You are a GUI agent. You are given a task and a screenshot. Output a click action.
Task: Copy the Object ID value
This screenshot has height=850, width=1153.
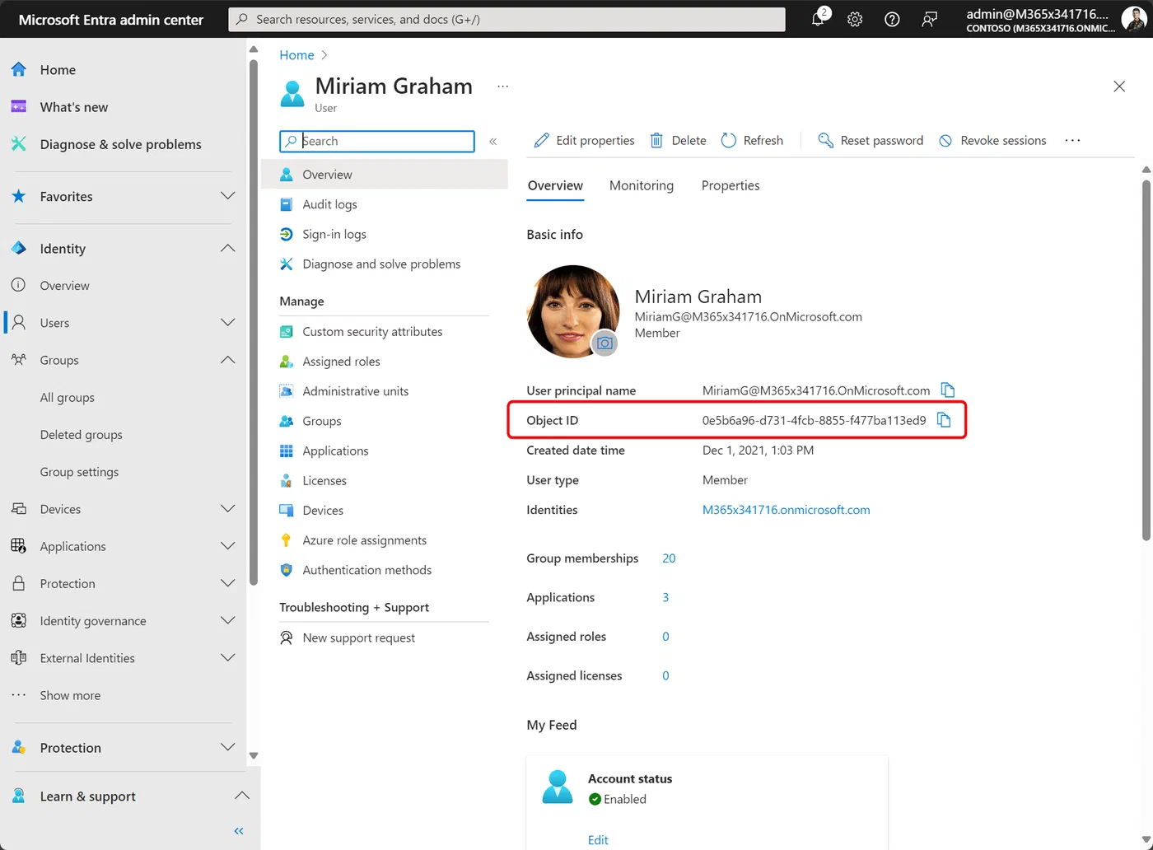coord(944,420)
